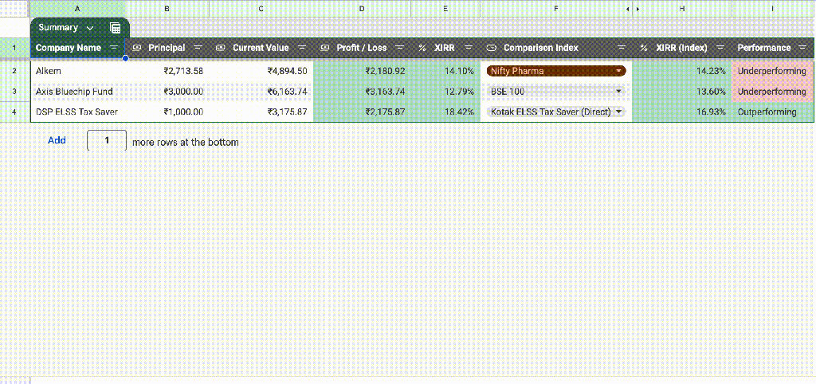Screen dimensions: 816x384
Task: Select column A header
Action: [76, 9]
